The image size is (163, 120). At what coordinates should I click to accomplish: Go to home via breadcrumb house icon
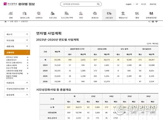(6, 21)
